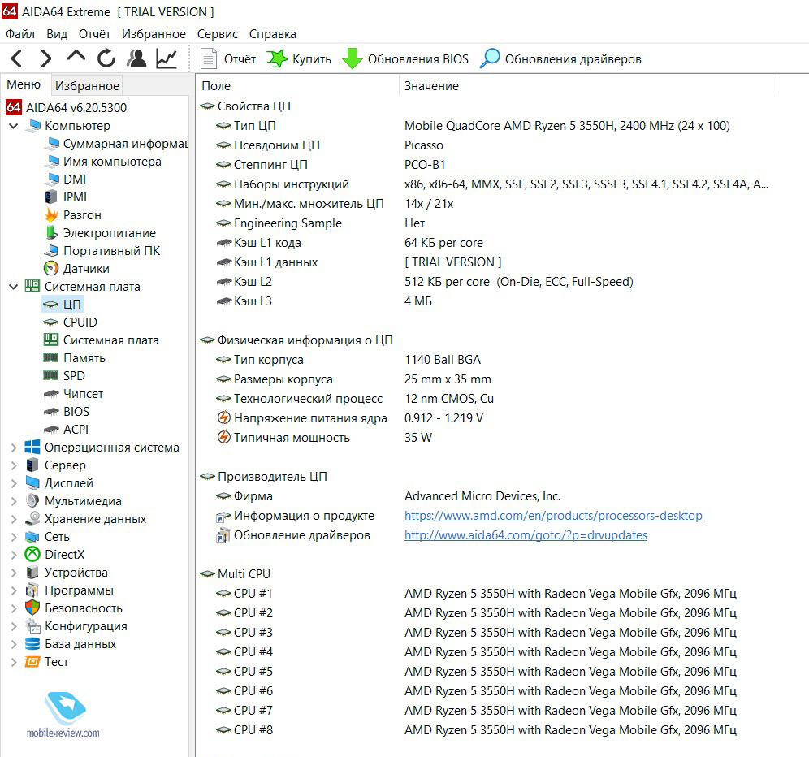This screenshot has width=809, height=757.
Task: Expand the Сеть node
Action: [14, 537]
